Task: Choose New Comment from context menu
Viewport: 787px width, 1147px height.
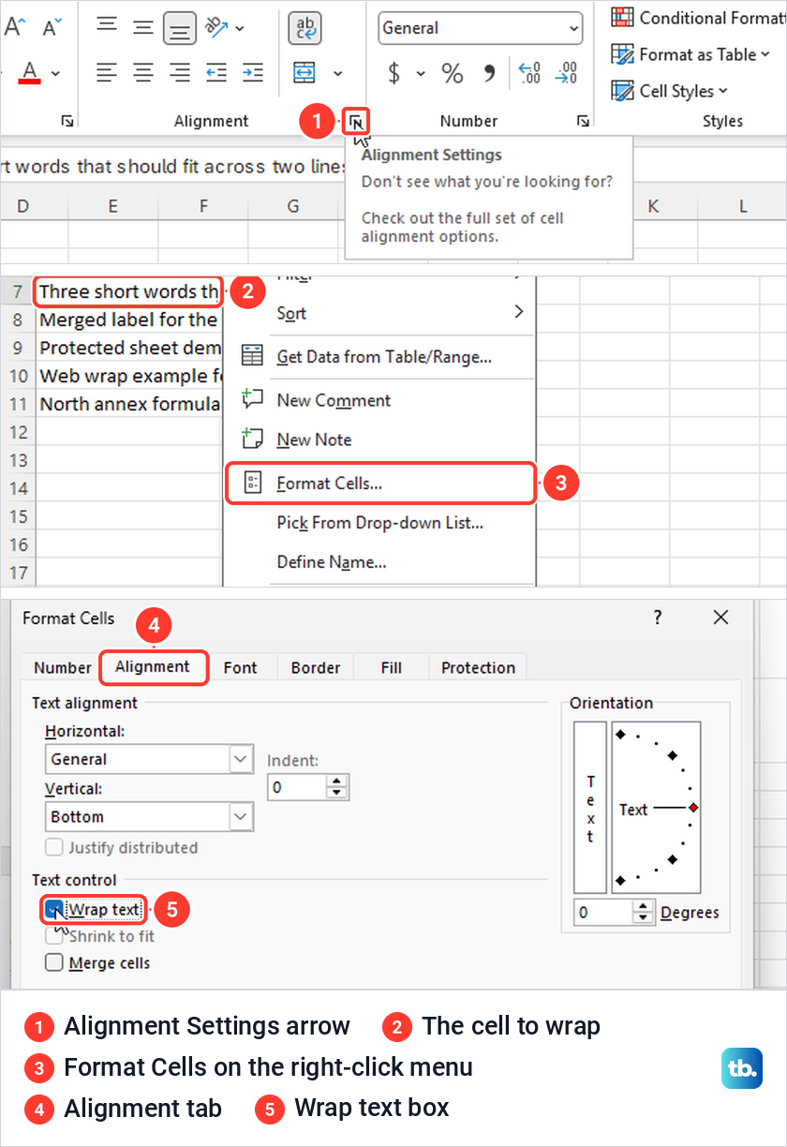Action: pyautogui.click(x=379, y=400)
